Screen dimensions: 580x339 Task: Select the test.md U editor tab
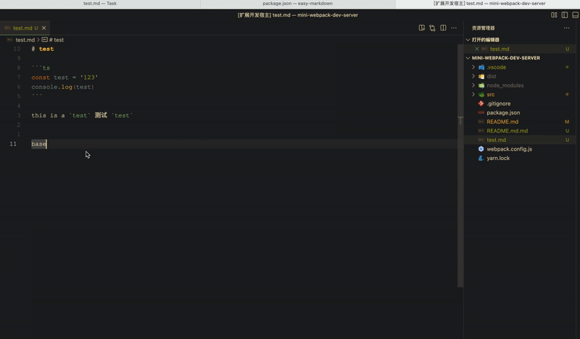(x=25, y=28)
